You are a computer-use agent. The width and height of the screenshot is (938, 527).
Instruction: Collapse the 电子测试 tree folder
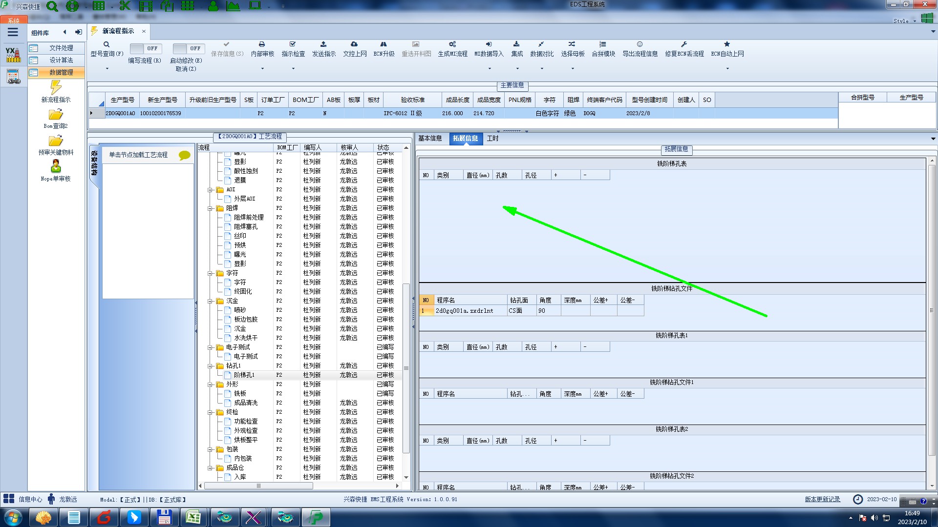(210, 347)
